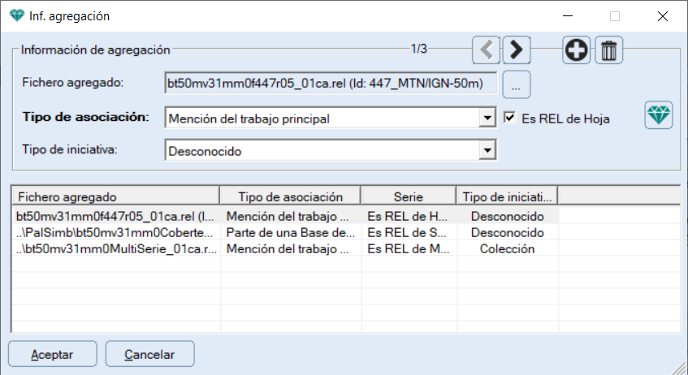Delete aggregation using the trash icon
This screenshot has width=688, height=375.
609,50
